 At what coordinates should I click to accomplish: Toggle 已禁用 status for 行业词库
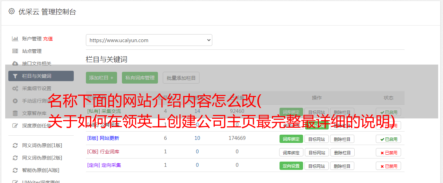[389, 152]
